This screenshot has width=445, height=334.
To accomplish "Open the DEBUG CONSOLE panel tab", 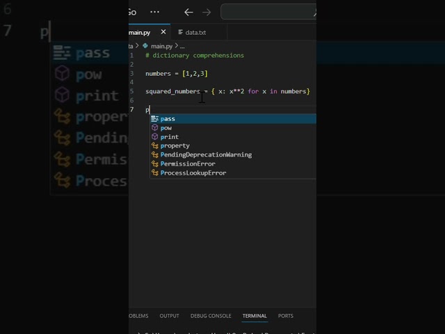I will pos(211,316).
